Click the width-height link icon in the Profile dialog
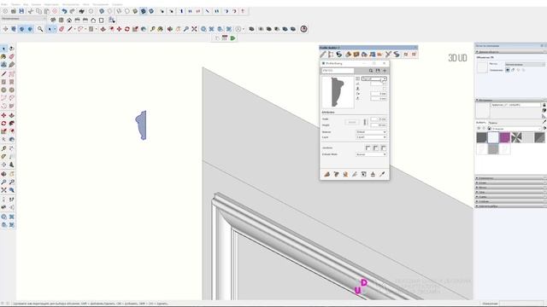Image resolution: width=547 pixels, height=307 pixels. pyautogui.click(x=365, y=122)
